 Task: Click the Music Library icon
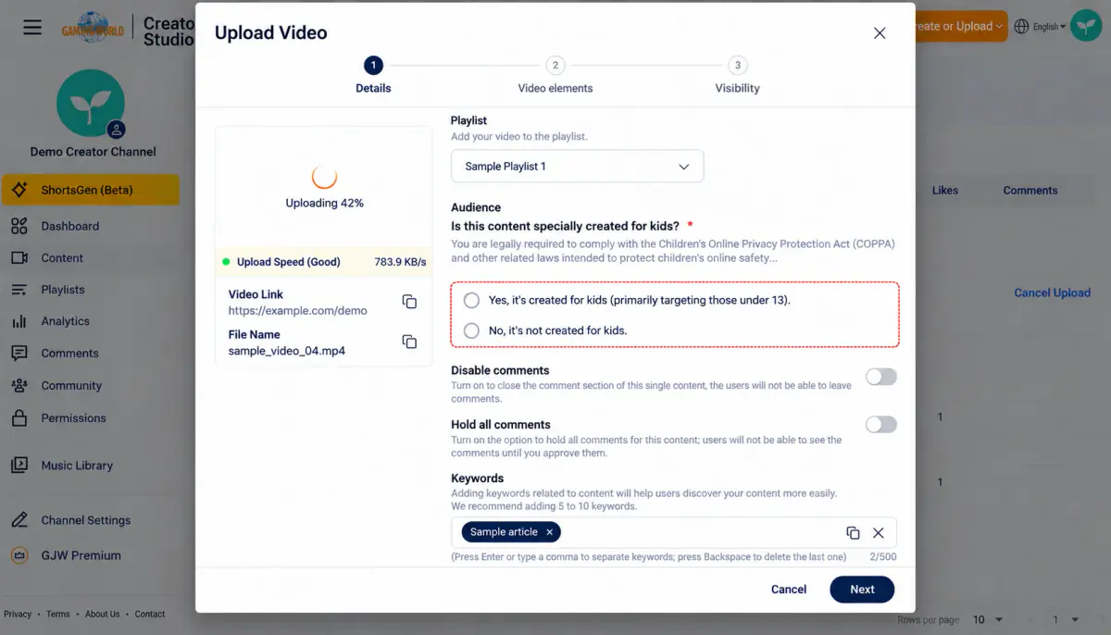tap(19, 466)
